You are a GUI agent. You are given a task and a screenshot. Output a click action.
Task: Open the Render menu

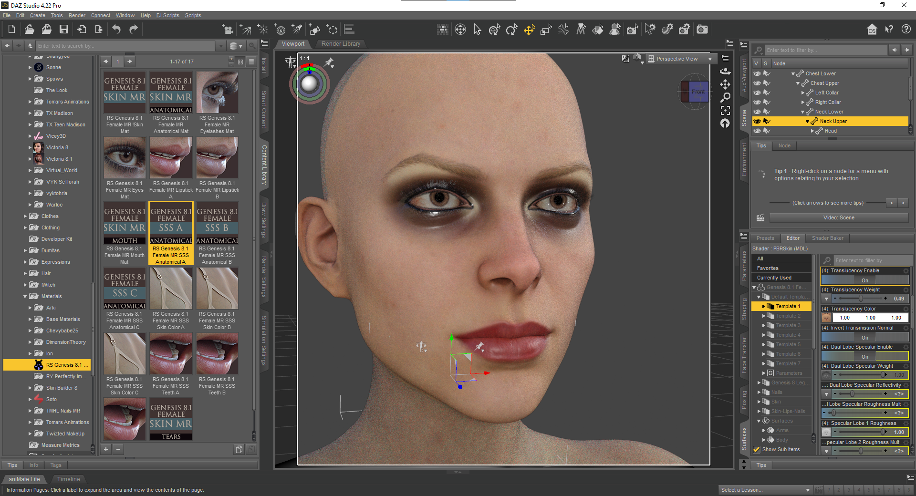[77, 15]
